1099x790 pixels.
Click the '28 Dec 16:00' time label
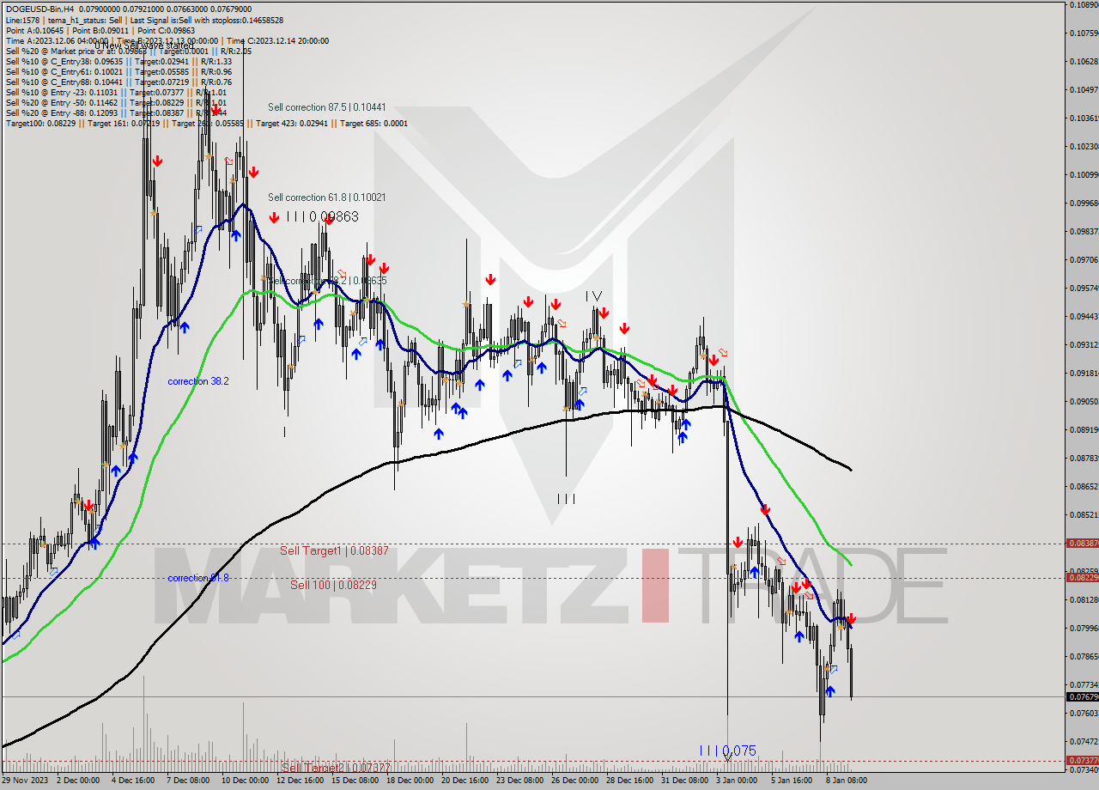click(629, 781)
